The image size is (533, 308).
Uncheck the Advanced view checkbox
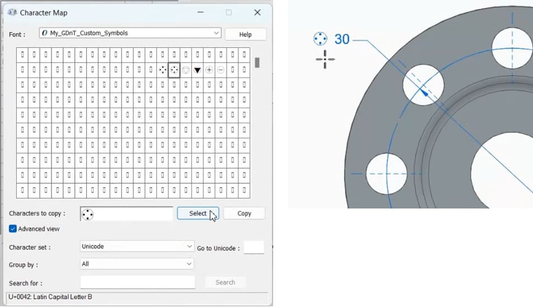pyautogui.click(x=13, y=229)
